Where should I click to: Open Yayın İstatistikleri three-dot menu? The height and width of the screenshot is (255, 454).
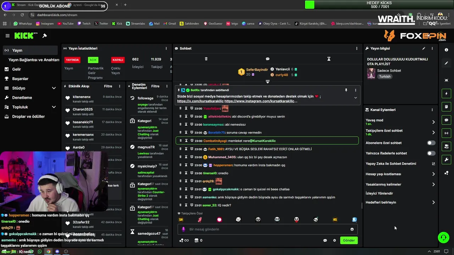(x=166, y=49)
